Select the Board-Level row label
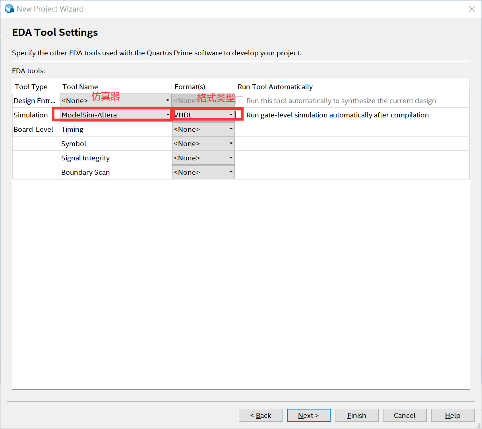The height and width of the screenshot is (429, 482). (33, 129)
